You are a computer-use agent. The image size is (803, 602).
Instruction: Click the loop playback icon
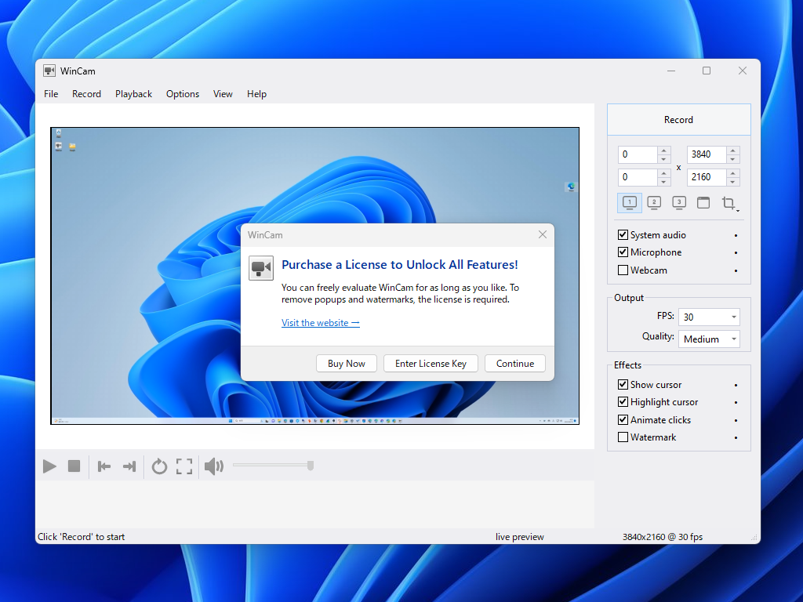(159, 466)
